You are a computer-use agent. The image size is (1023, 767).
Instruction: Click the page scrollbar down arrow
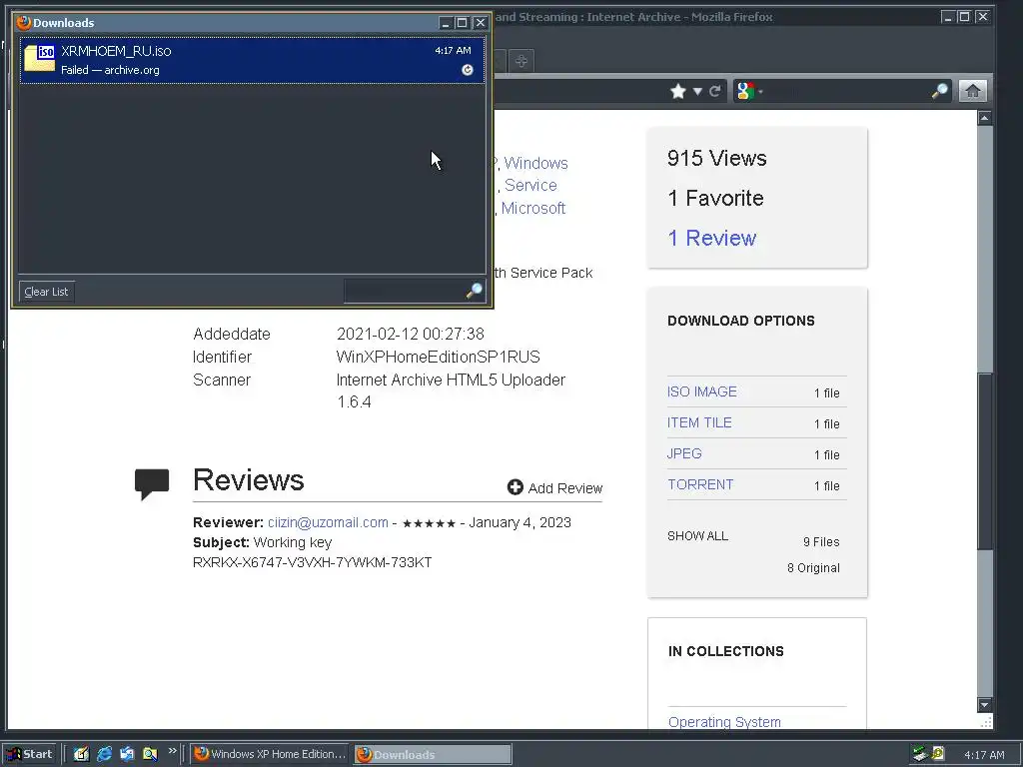pos(984,704)
